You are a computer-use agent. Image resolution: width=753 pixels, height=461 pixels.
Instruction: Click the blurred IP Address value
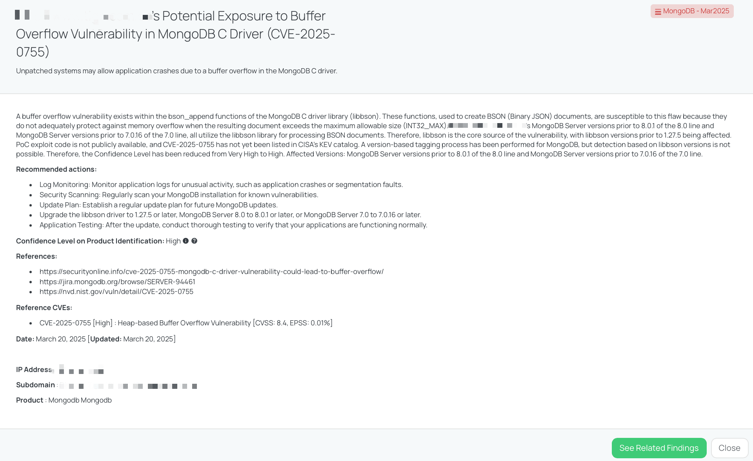click(x=80, y=370)
